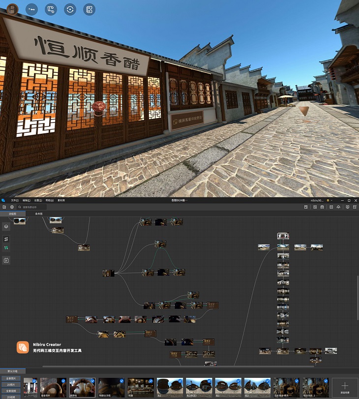The width and height of the screenshot is (359, 399).
Task: Click the circular rotate icon above 3D scene
Action: click(70, 9)
